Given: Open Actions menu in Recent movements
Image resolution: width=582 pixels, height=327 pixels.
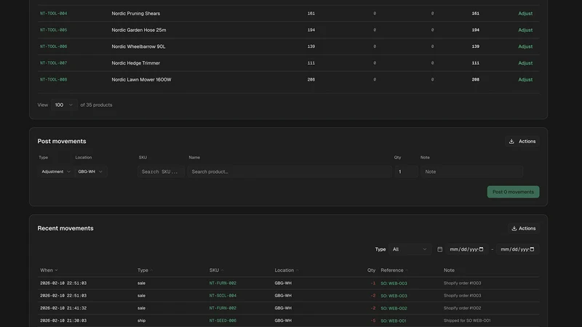Looking at the screenshot, I should coord(524,228).
